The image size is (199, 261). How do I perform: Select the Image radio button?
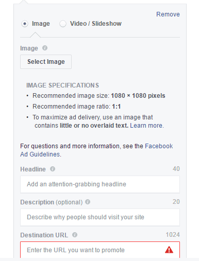(25, 24)
